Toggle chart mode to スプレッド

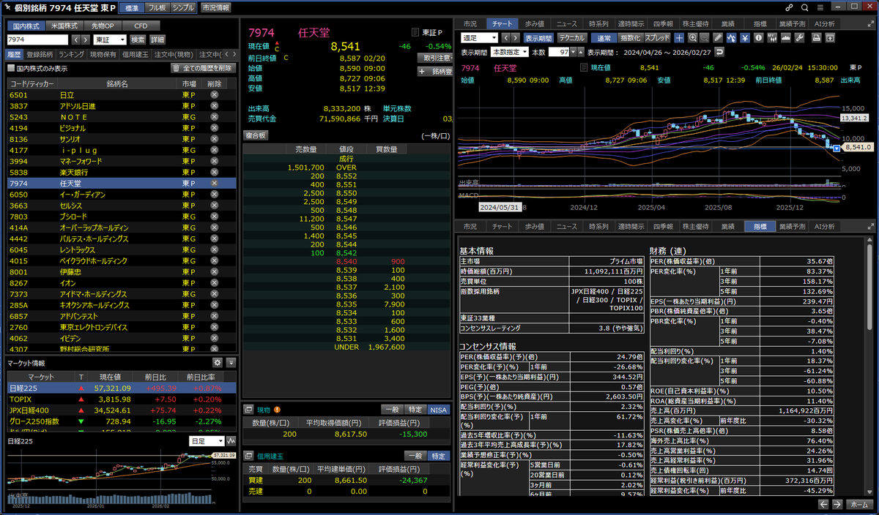[x=656, y=37]
